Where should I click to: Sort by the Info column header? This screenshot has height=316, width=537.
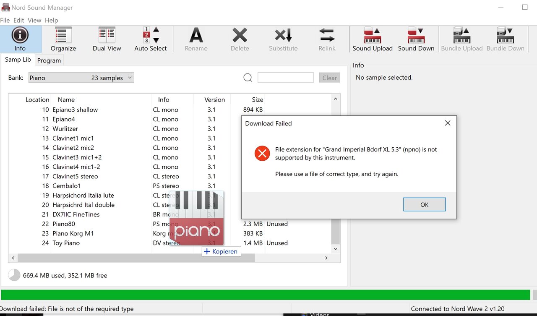(164, 99)
